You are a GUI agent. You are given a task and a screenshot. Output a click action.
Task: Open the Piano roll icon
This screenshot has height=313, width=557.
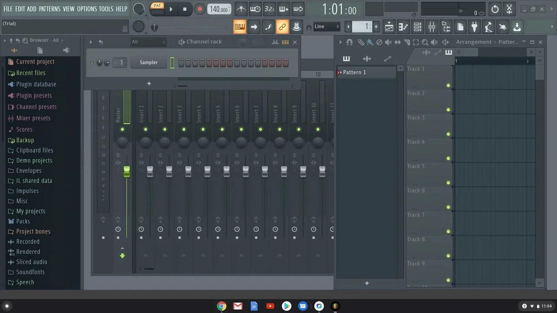tap(403, 27)
